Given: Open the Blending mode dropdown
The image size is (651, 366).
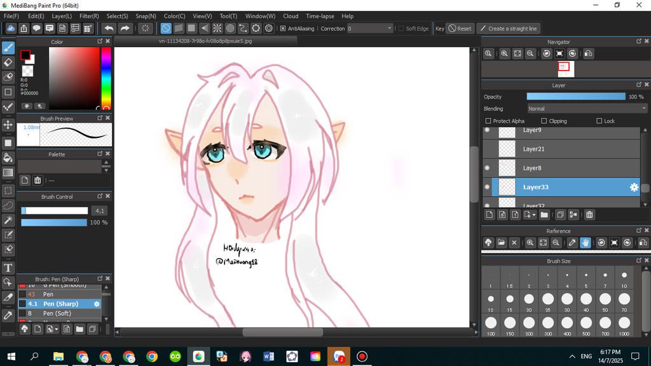Looking at the screenshot, I should point(586,109).
